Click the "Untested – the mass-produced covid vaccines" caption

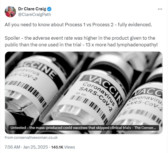(83, 128)
